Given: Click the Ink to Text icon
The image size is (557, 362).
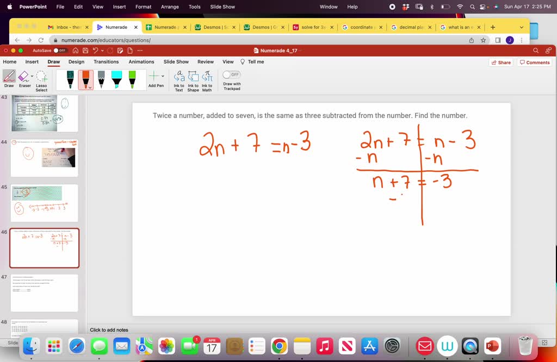Looking at the screenshot, I should tap(179, 79).
